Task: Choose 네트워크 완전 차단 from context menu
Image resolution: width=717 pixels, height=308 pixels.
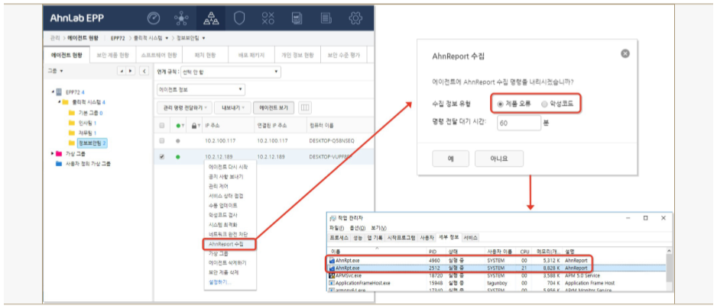Action: (228, 234)
